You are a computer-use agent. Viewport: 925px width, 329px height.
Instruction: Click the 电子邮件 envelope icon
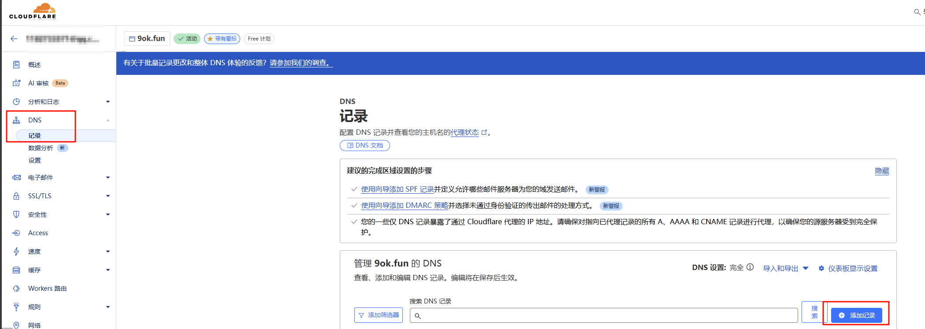pos(16,177)
